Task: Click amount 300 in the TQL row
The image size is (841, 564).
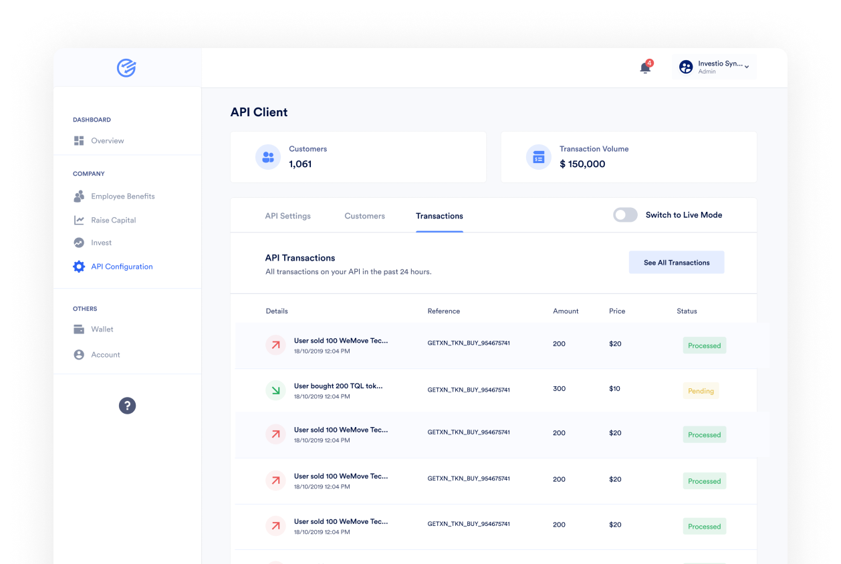Action: [x=559, y=388]
